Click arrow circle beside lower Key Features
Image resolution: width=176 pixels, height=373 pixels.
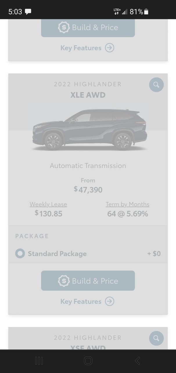[x=109, y=301]
